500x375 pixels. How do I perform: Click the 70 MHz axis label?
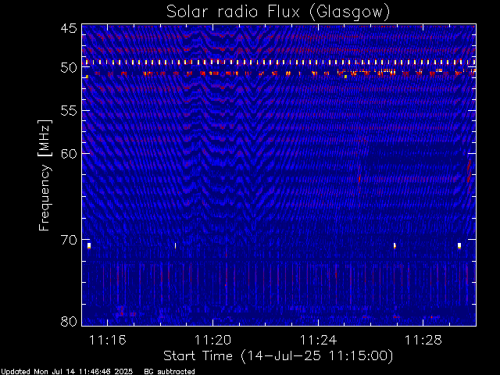click(69, 240)
